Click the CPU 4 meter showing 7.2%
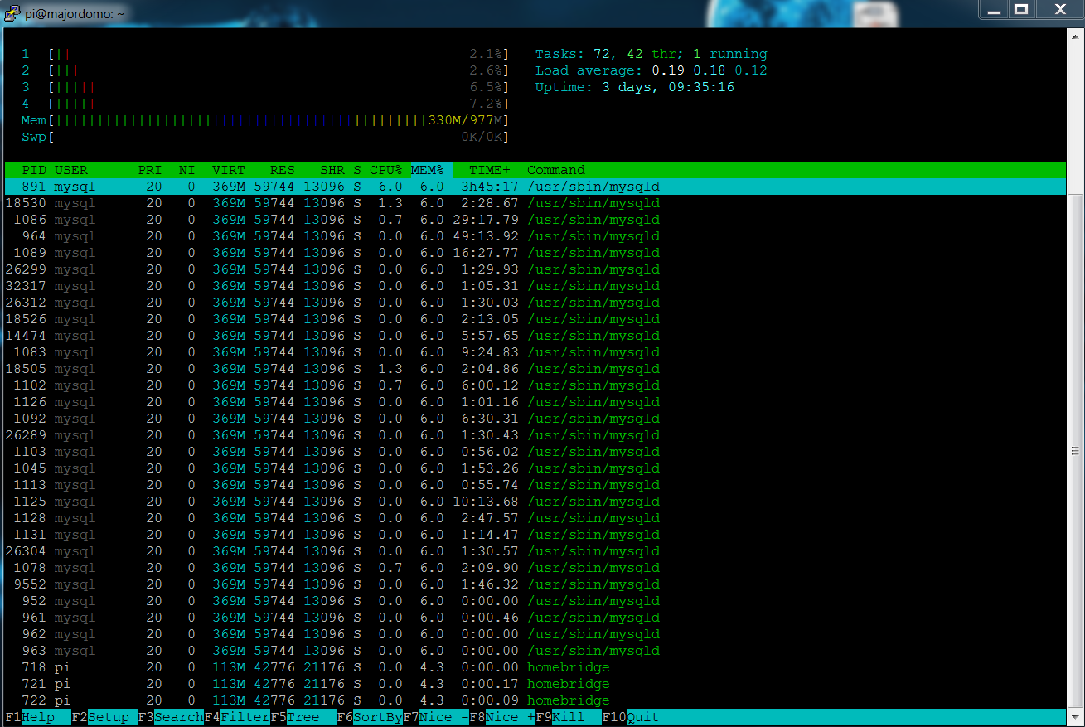Image resolution: width=1085 pixels, height=727 pixels. click(265, 104)
